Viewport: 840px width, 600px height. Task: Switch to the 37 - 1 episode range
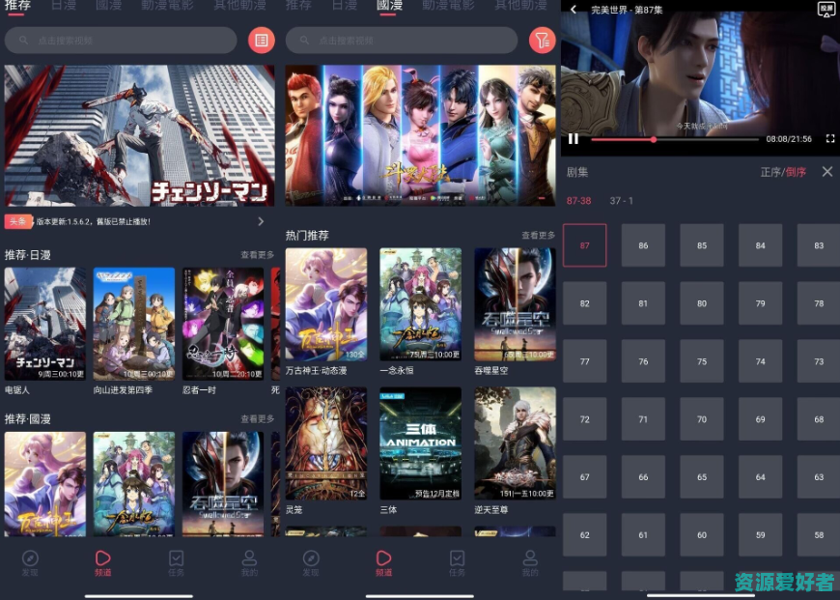(x=621, y=201)
